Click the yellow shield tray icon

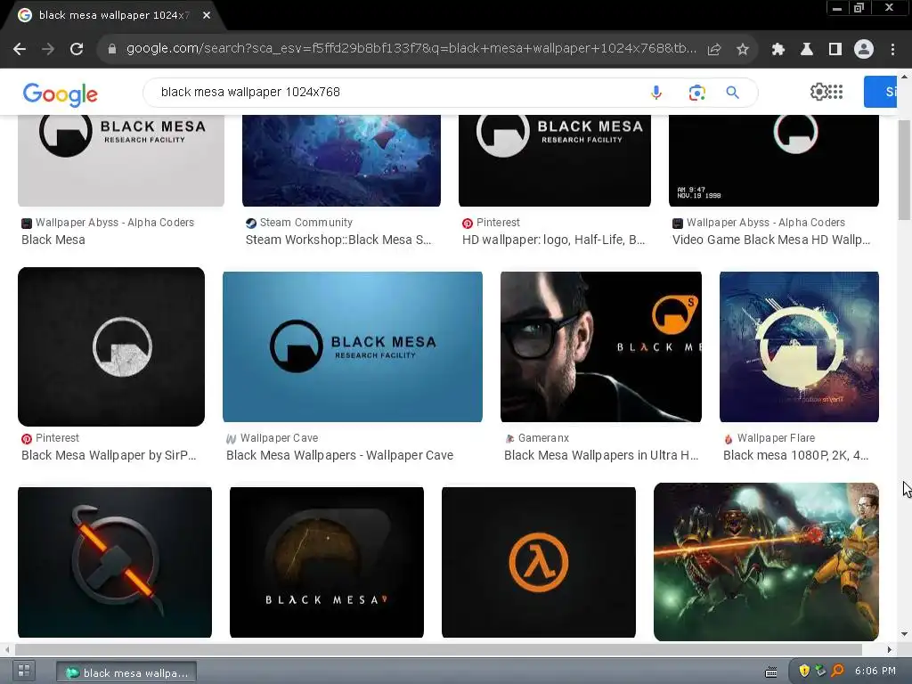click(x=804, y=671)
